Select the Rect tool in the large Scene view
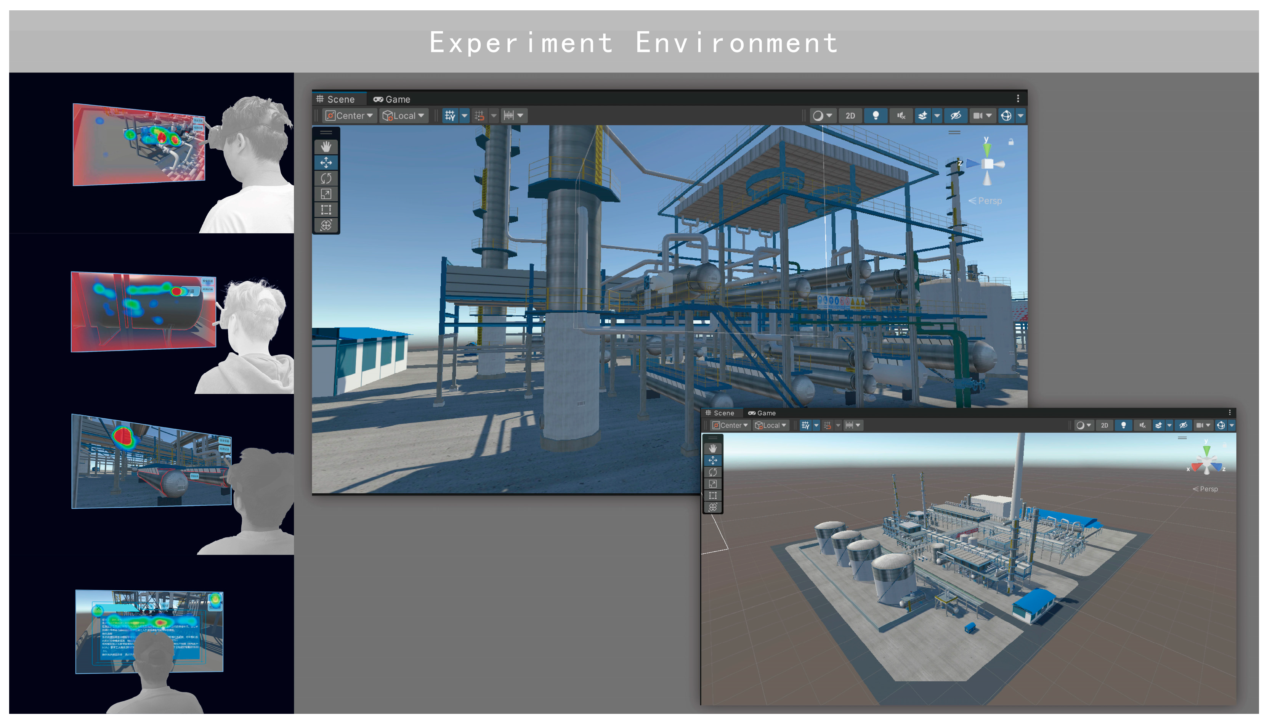This screenshot has width=1267, height=723. tap(326, 210)
